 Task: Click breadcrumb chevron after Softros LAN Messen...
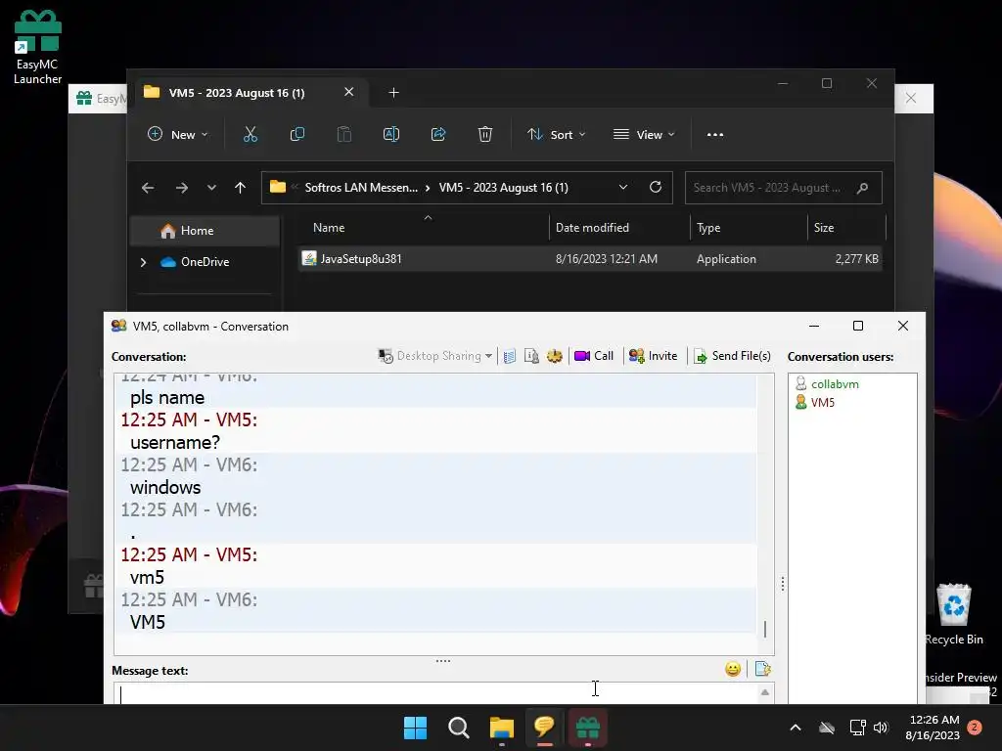(428, 188)
